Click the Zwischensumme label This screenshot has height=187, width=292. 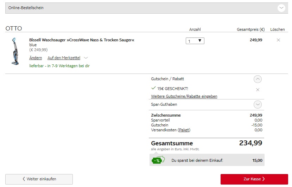click(x=166, y=115)
